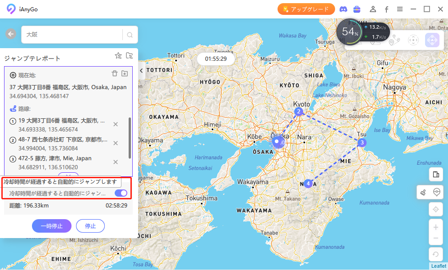Open the Facebook icon link
The image size is (448, 270).
pos(386,9)
